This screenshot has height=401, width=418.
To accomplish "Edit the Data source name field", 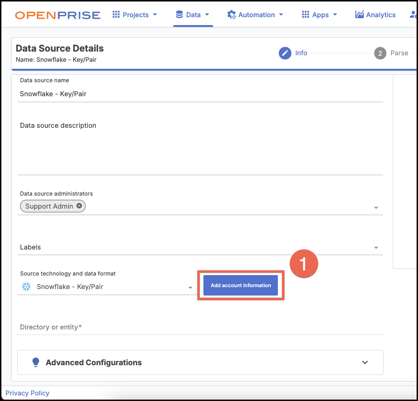I will (200, 94).
